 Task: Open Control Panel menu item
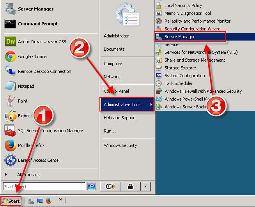116,91
